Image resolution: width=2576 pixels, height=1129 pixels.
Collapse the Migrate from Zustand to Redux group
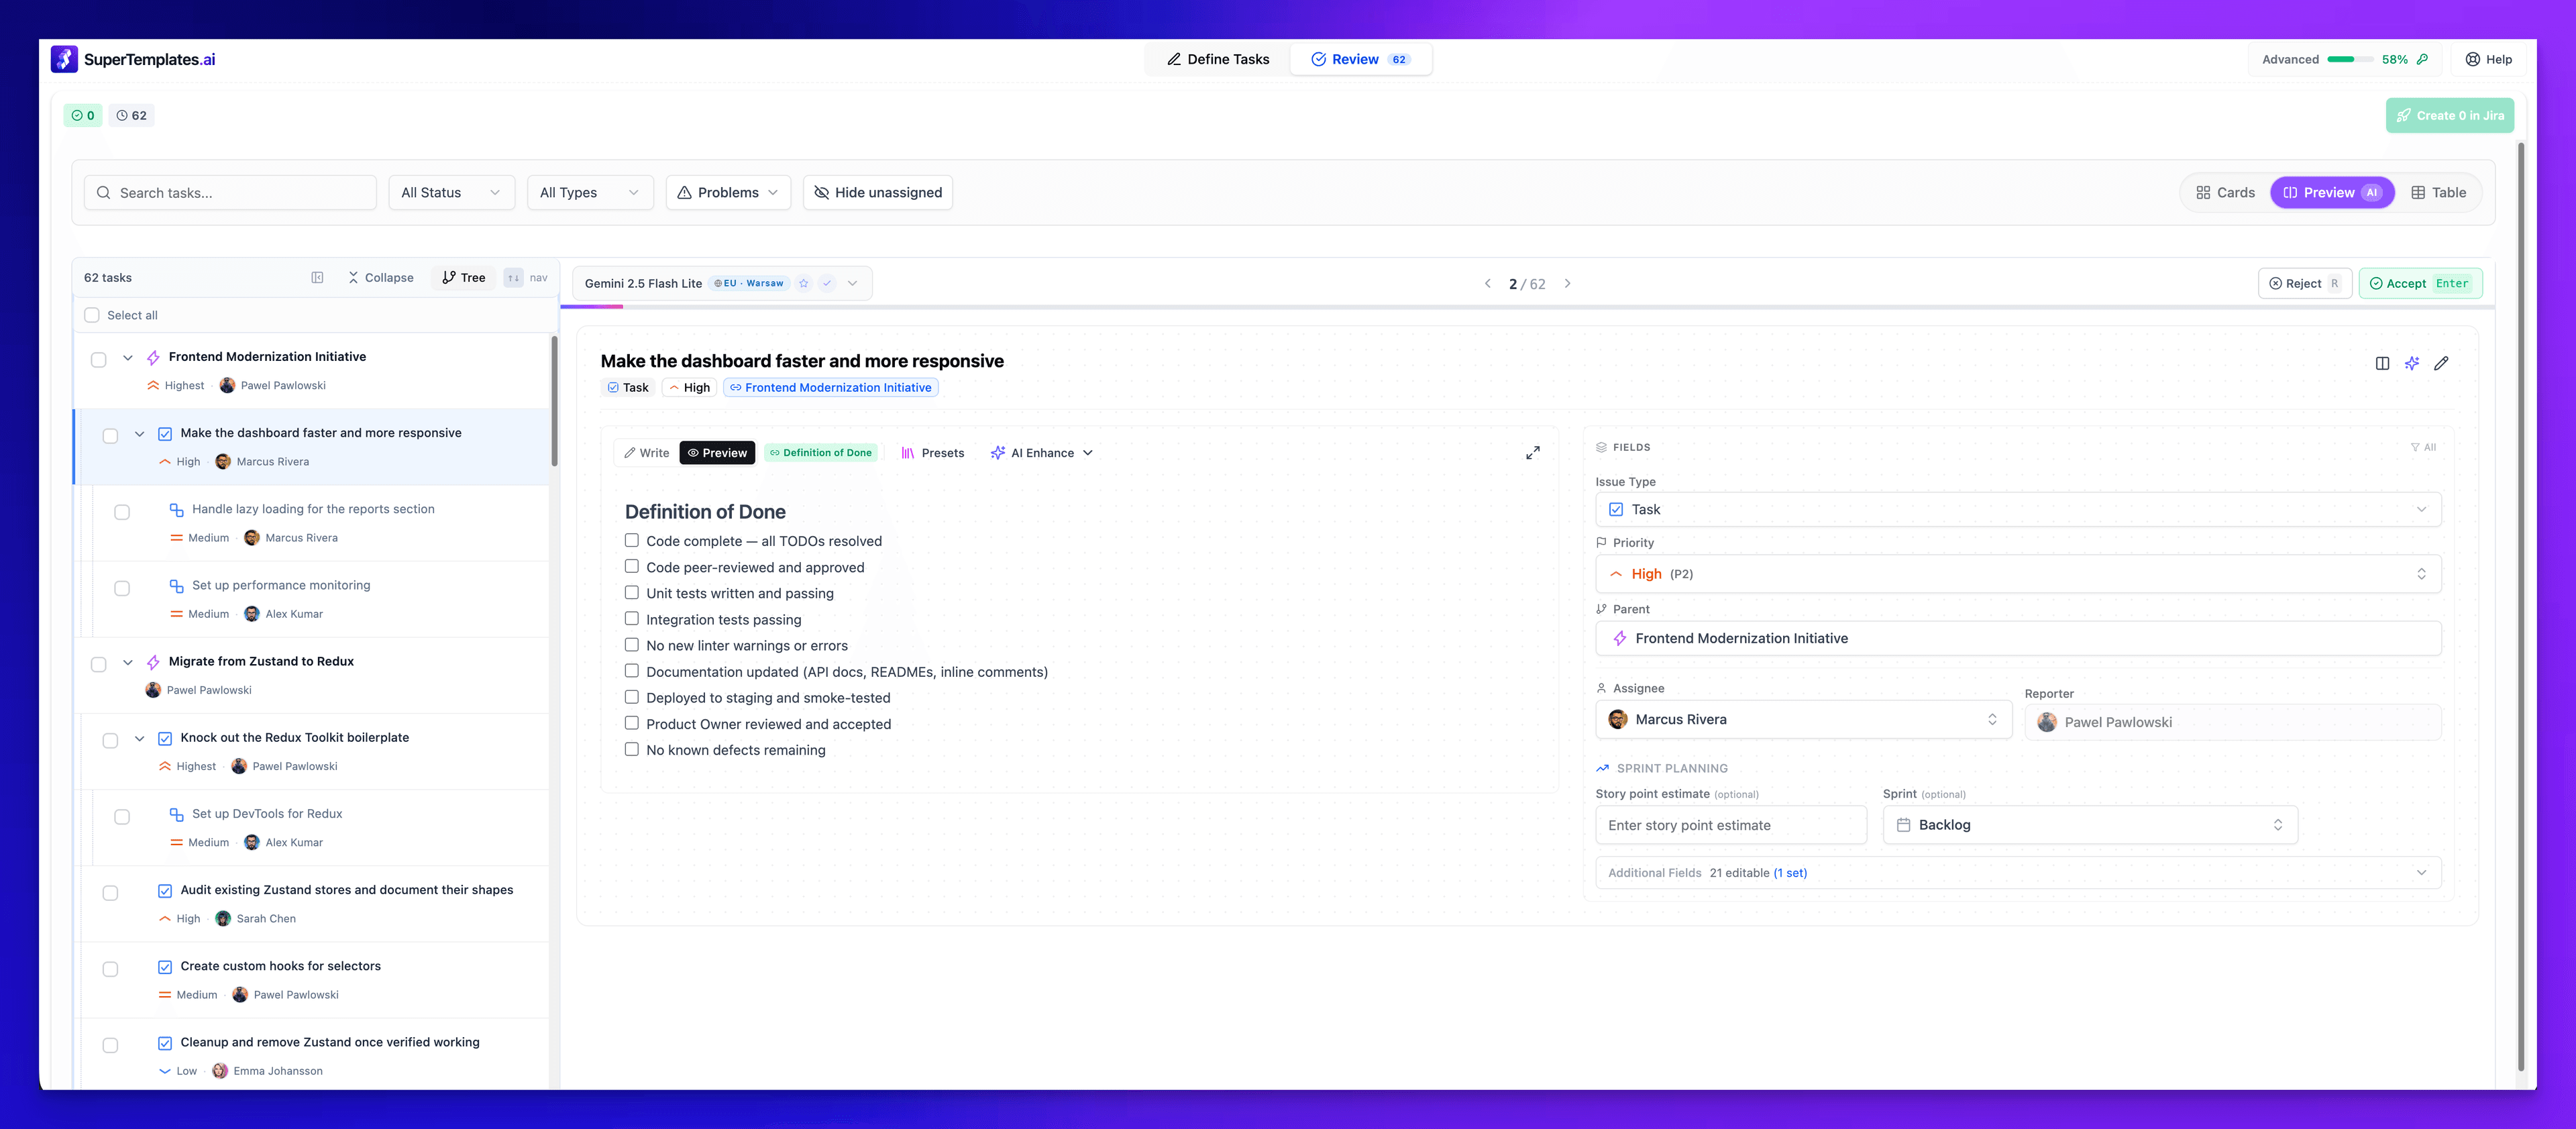(128, 663)
